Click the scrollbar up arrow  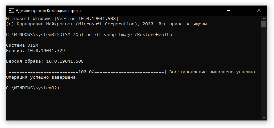pos(264,18)
